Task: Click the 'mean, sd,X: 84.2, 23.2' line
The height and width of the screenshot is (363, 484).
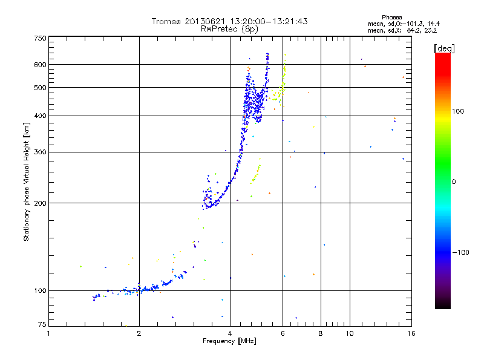Action: tap(402, 31)
